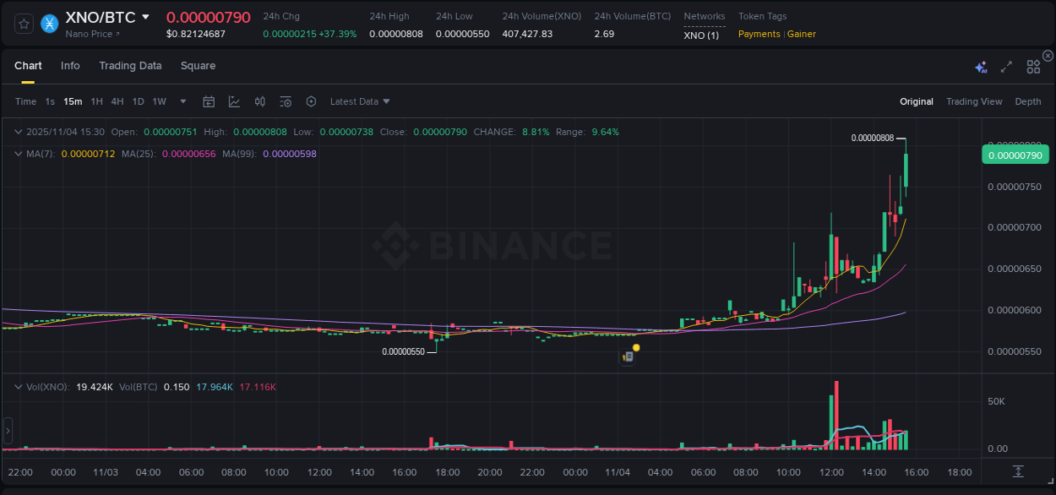Open the Trading Data tab
This screenshot has width=1056, height=495.
(x=130, y=65)
